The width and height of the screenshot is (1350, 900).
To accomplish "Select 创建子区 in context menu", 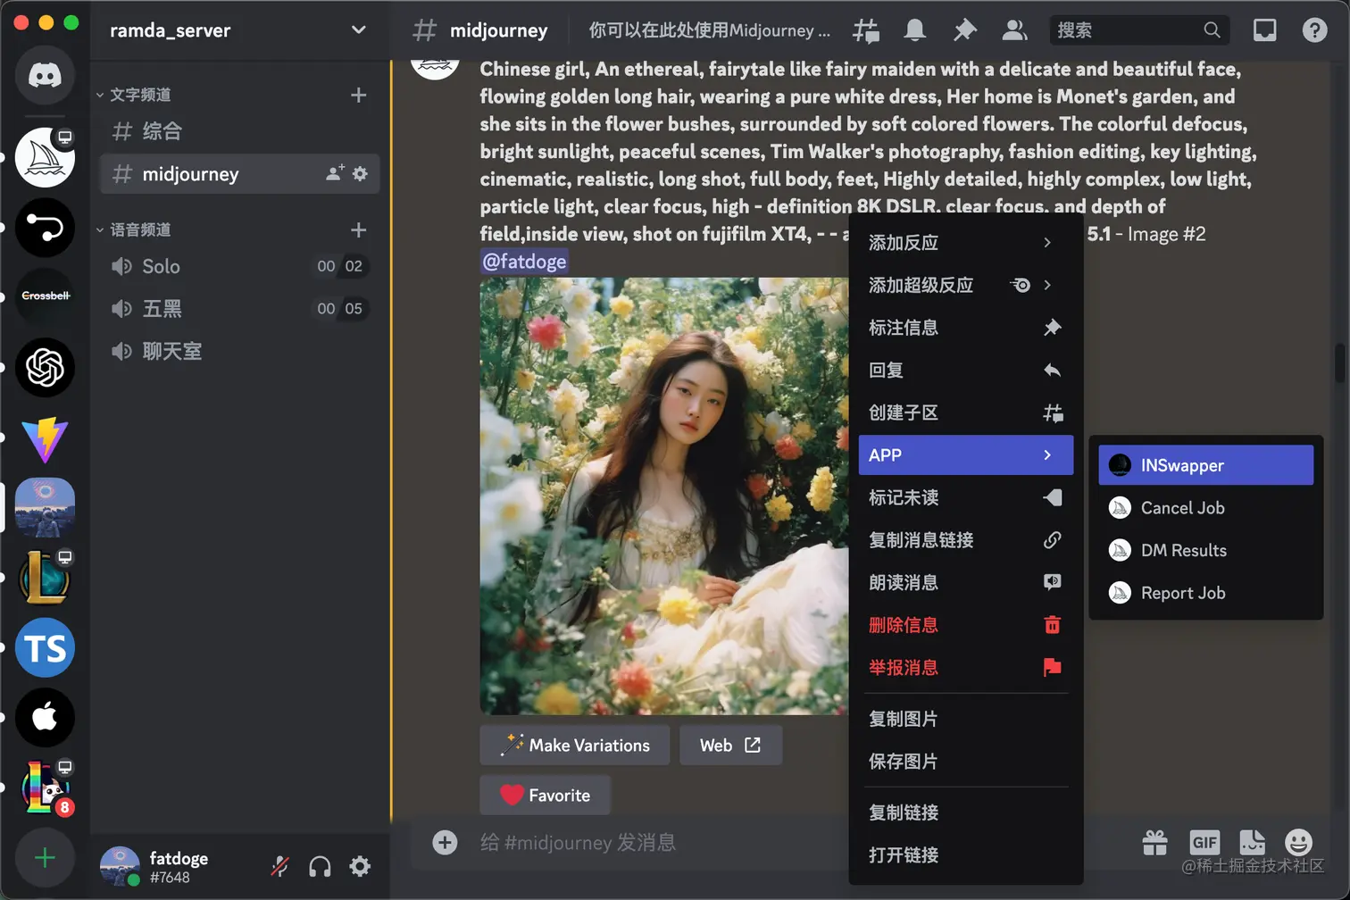I will pos(965,412).
